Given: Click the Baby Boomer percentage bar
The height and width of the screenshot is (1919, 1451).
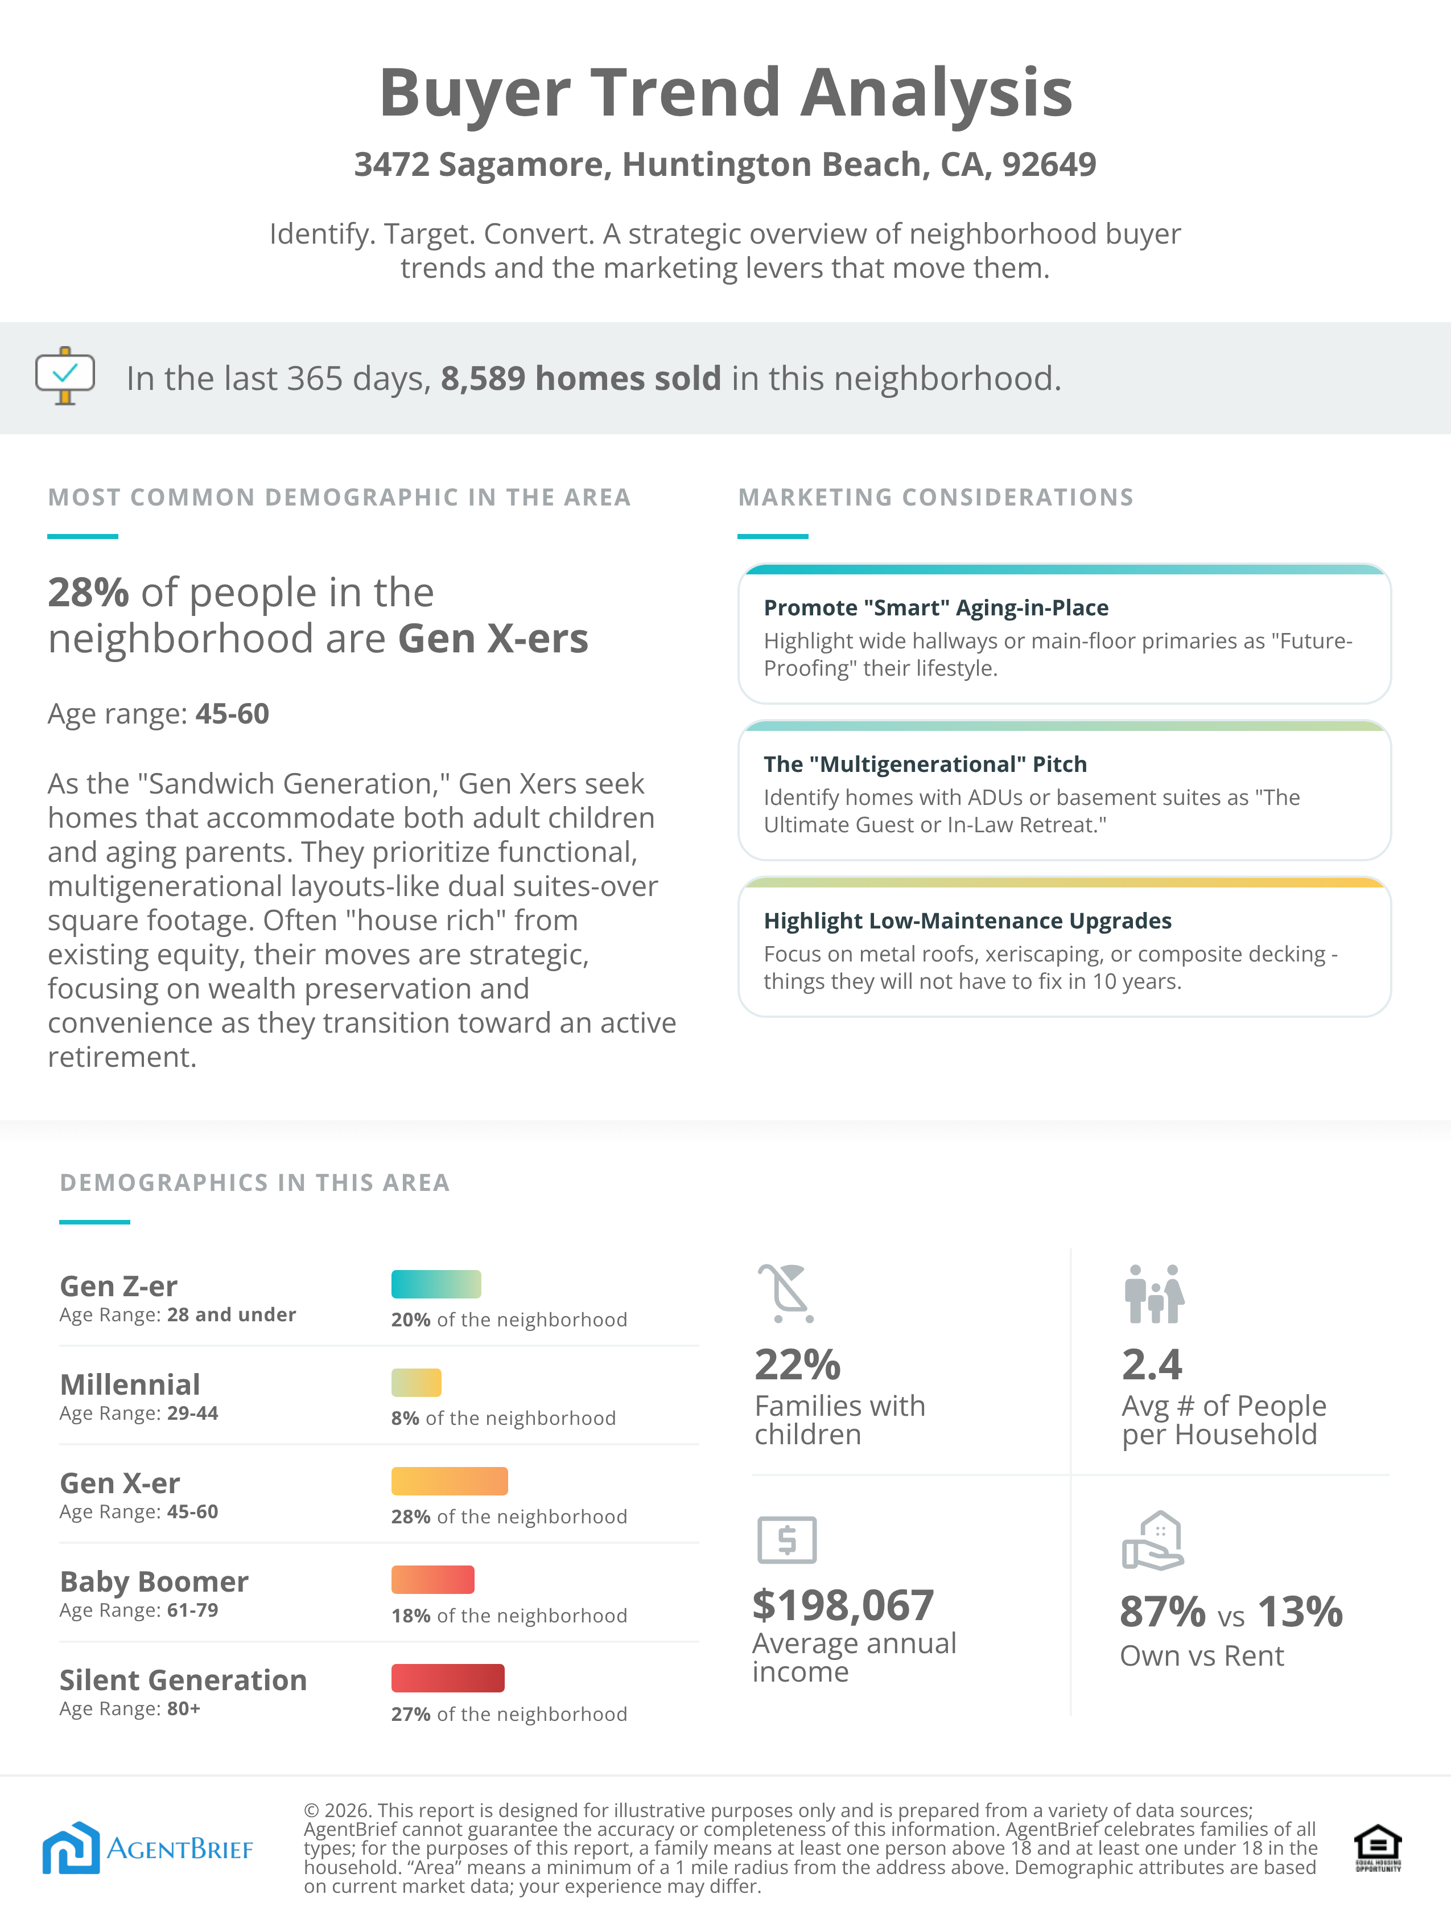Looking at the screenshot, I should pyautogui.click(x=433, y=1580).
